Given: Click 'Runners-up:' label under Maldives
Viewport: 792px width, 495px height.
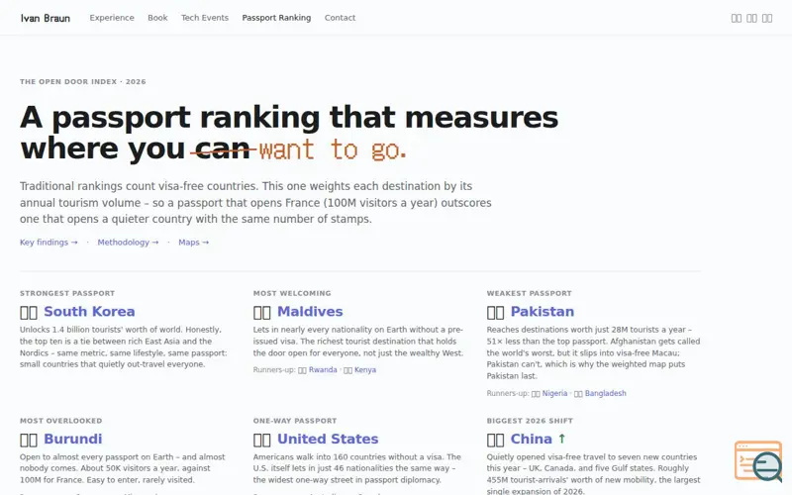Looking at the screenshot, I should 274,370.
